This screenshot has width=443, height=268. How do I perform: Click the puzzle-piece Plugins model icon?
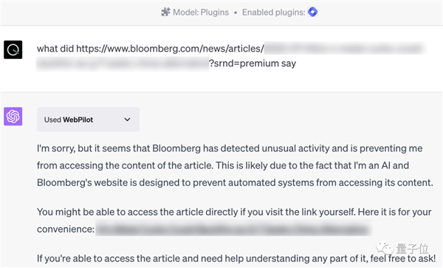[x=166, y=12]
